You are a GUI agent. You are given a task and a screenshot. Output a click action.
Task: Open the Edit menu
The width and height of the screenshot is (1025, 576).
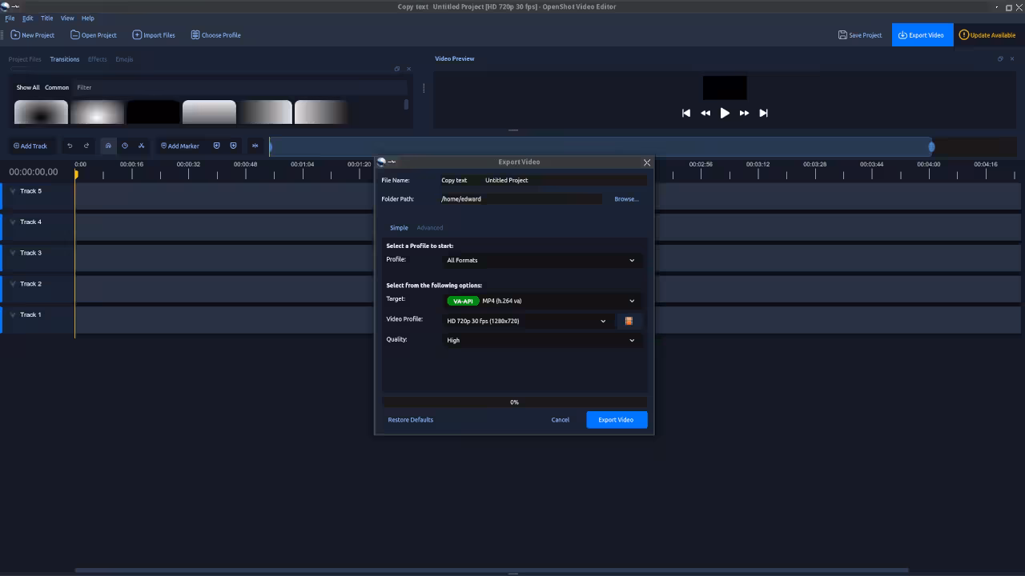pyautogui.click(x=28, y=18)
